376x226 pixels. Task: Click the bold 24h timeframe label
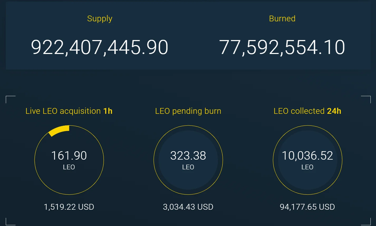[x=334, y=111]
